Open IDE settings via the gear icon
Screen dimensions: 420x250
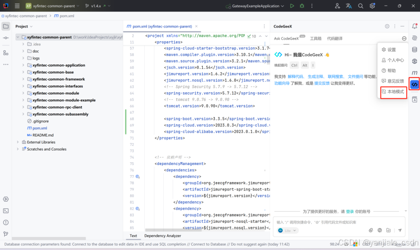372,6
